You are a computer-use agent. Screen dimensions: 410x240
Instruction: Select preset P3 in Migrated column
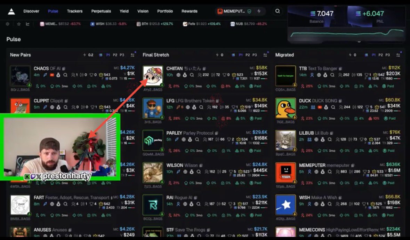coord(387,55)
